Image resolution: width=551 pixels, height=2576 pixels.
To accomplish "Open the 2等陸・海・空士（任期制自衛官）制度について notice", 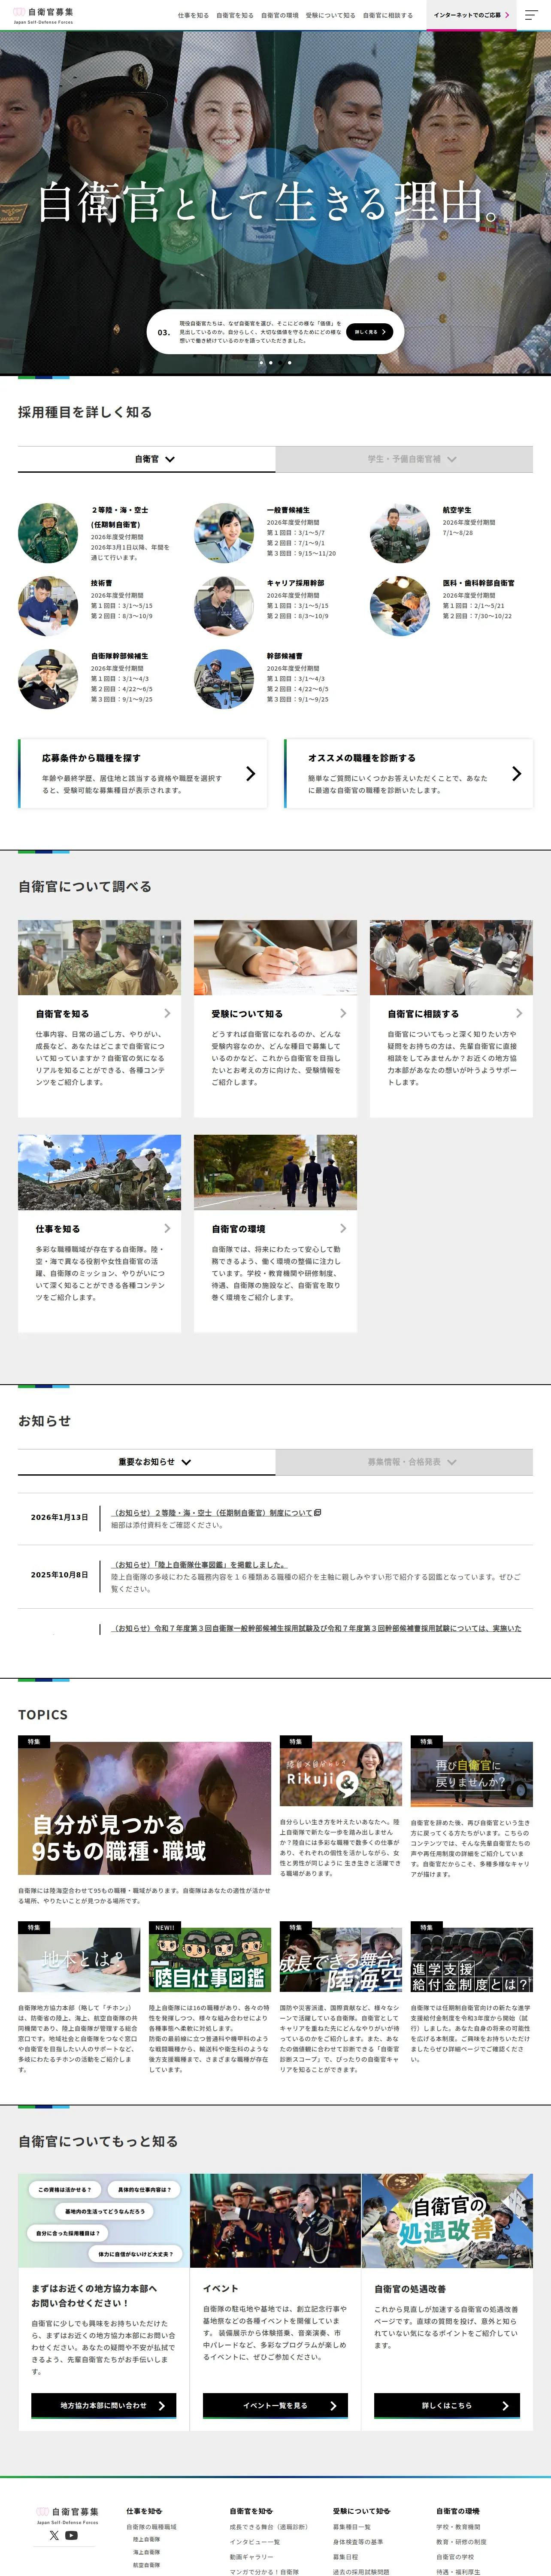I will point(212,1513).
